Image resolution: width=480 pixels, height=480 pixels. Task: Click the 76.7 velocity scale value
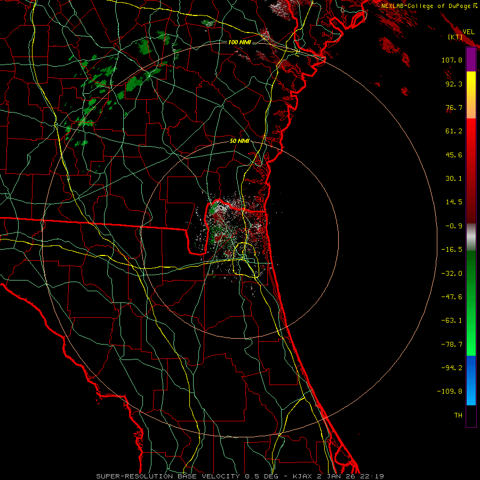[454, 107]
